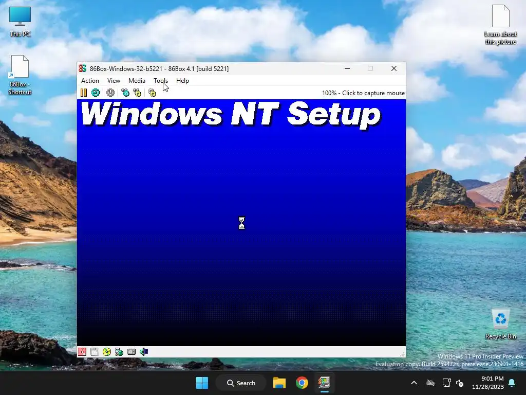Click the dimmed second floppy drive icon

(95, 352)
